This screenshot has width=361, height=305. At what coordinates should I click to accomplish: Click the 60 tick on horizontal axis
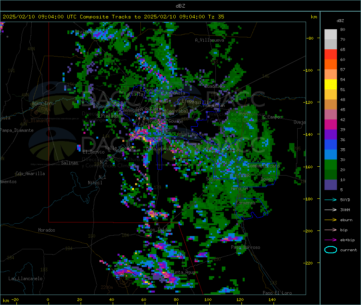coord(144,300)
